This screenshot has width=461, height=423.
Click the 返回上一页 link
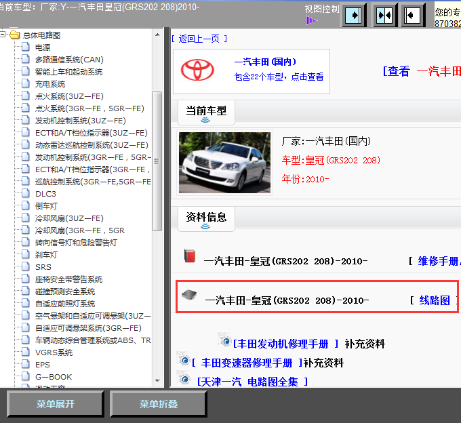[199, 39]
